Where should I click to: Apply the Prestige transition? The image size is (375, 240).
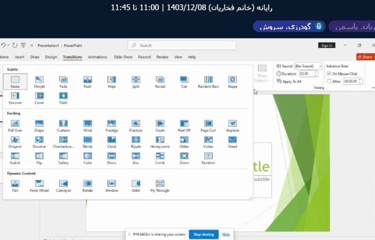(x=111, y=126)
